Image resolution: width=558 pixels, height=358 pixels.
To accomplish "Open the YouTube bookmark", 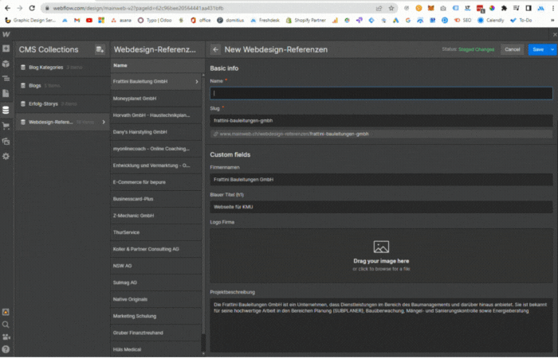I will 89,21.
